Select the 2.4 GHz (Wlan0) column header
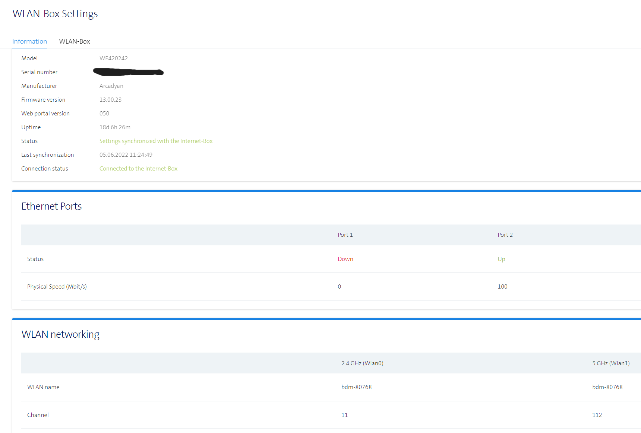The image size is (641, 433). pos(362,363)
